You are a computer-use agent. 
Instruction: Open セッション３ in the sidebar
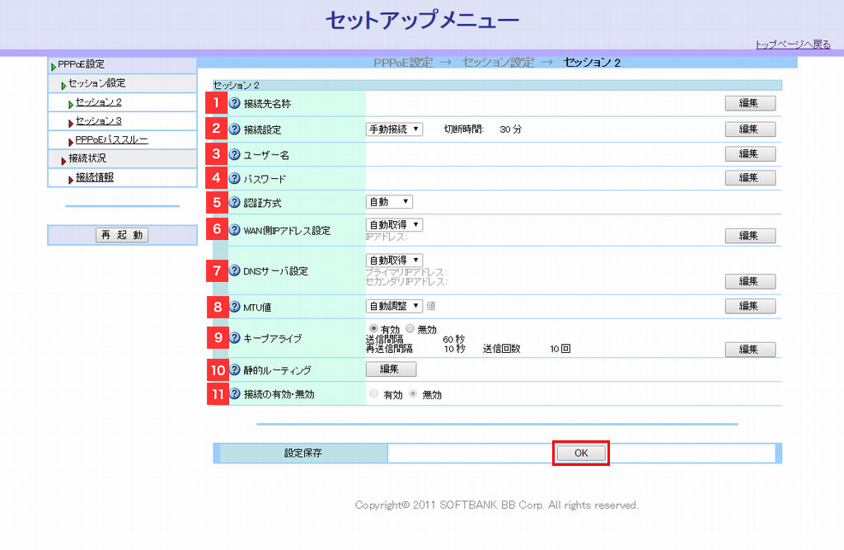(x=99, y=121)
